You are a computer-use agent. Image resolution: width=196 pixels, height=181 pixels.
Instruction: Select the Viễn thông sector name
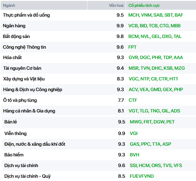[x=15, y=134]
